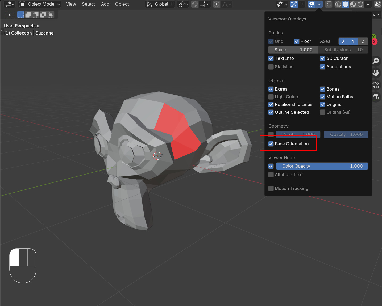Open the Select menu

(x=88, y=4)
